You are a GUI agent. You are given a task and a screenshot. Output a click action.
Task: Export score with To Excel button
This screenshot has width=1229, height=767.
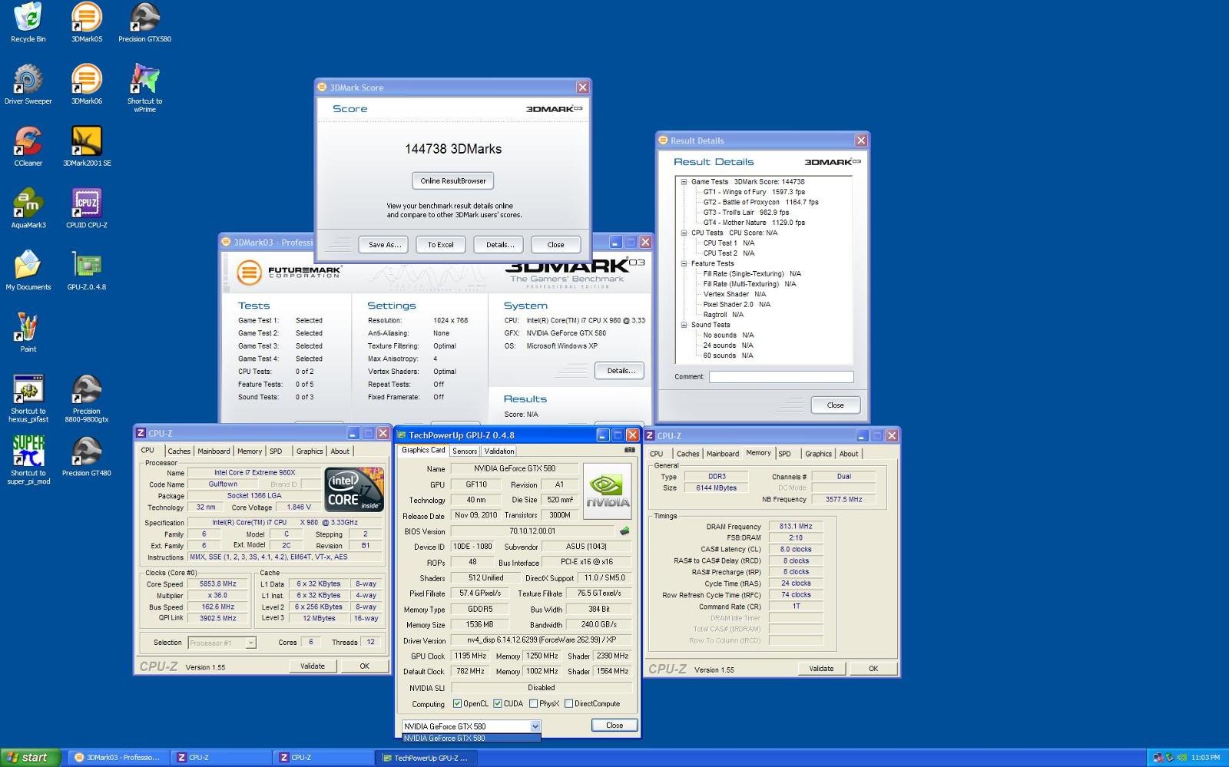click(x=441, y=245)
